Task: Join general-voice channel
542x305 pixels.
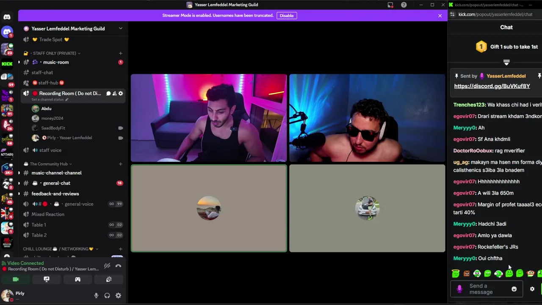Action: coord(72,204)
